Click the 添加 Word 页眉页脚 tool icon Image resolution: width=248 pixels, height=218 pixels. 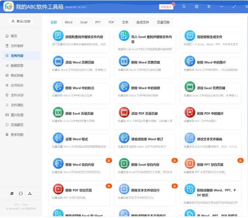(x=58, y=62)
